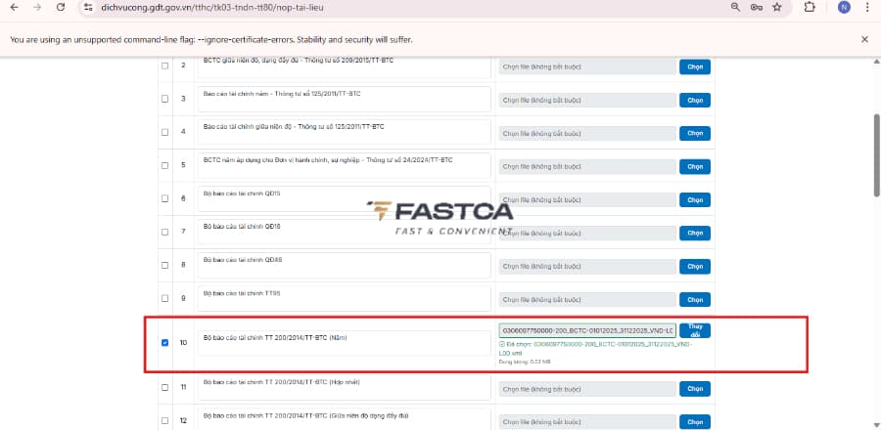Screen dimensions: 881x430
Task: Click the file input field in row 4
Action: (x=585, y=133)
